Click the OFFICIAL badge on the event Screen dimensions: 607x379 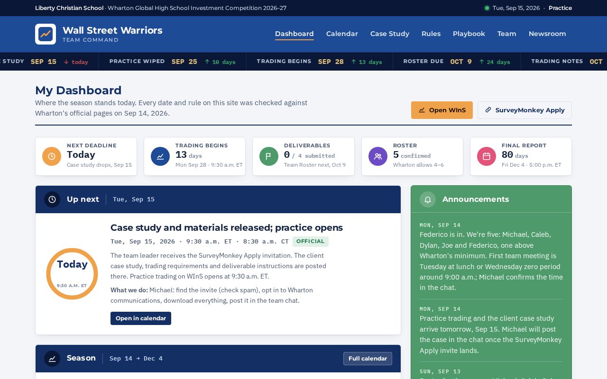tap(311, 242)
